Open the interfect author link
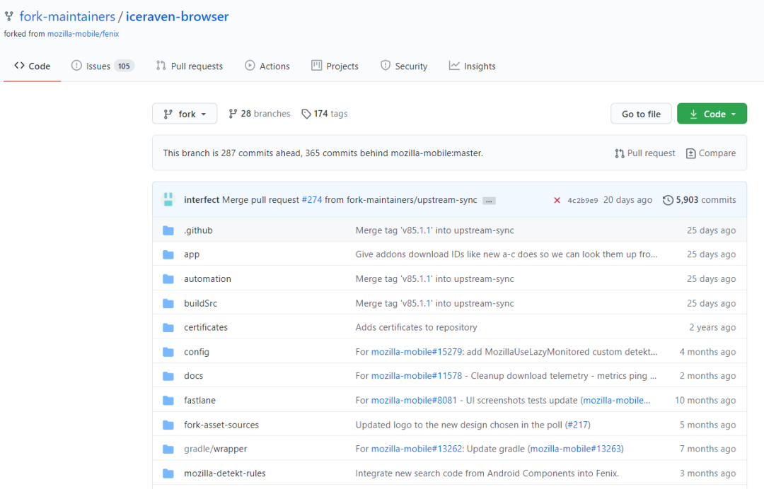This screenshot has height=489, width=764. click(x=201, y=200)
